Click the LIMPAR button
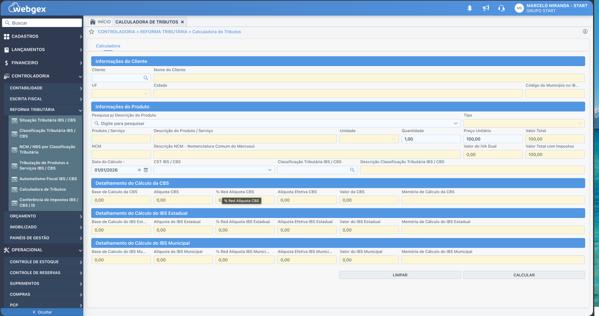The height and width of the screenshot is (316, 599). coord(400,275)
